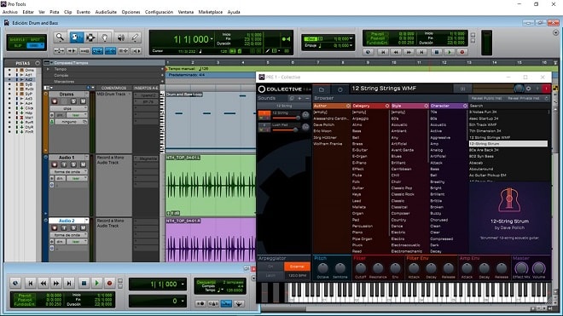This screenshot has width=563, height=316.
Task: Click Fast Forward in the top transport
Action: tap(409, 52)
